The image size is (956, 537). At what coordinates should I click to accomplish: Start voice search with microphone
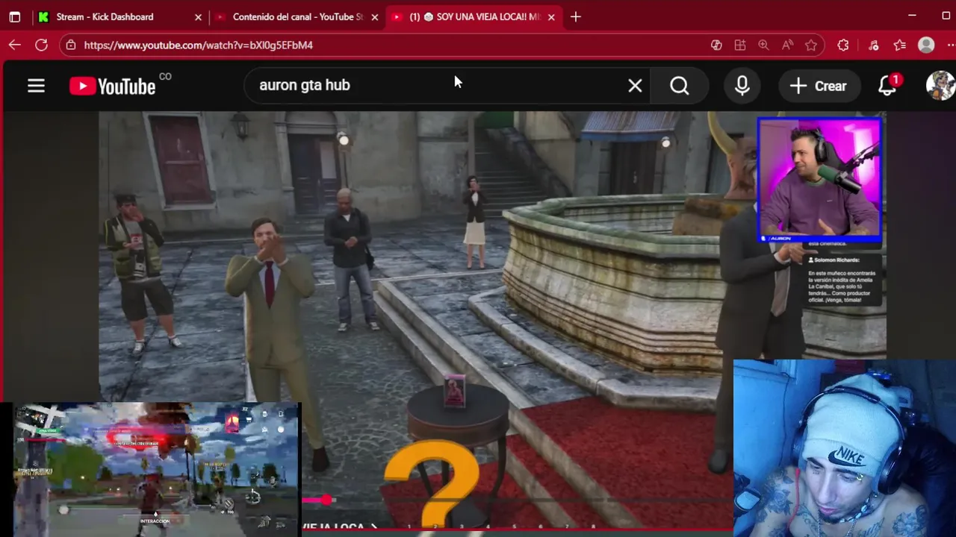click(742, 86)
